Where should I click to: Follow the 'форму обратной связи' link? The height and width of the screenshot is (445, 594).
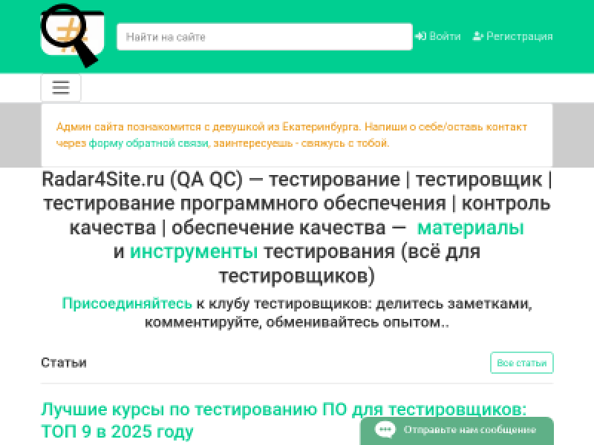coord(148,143)
